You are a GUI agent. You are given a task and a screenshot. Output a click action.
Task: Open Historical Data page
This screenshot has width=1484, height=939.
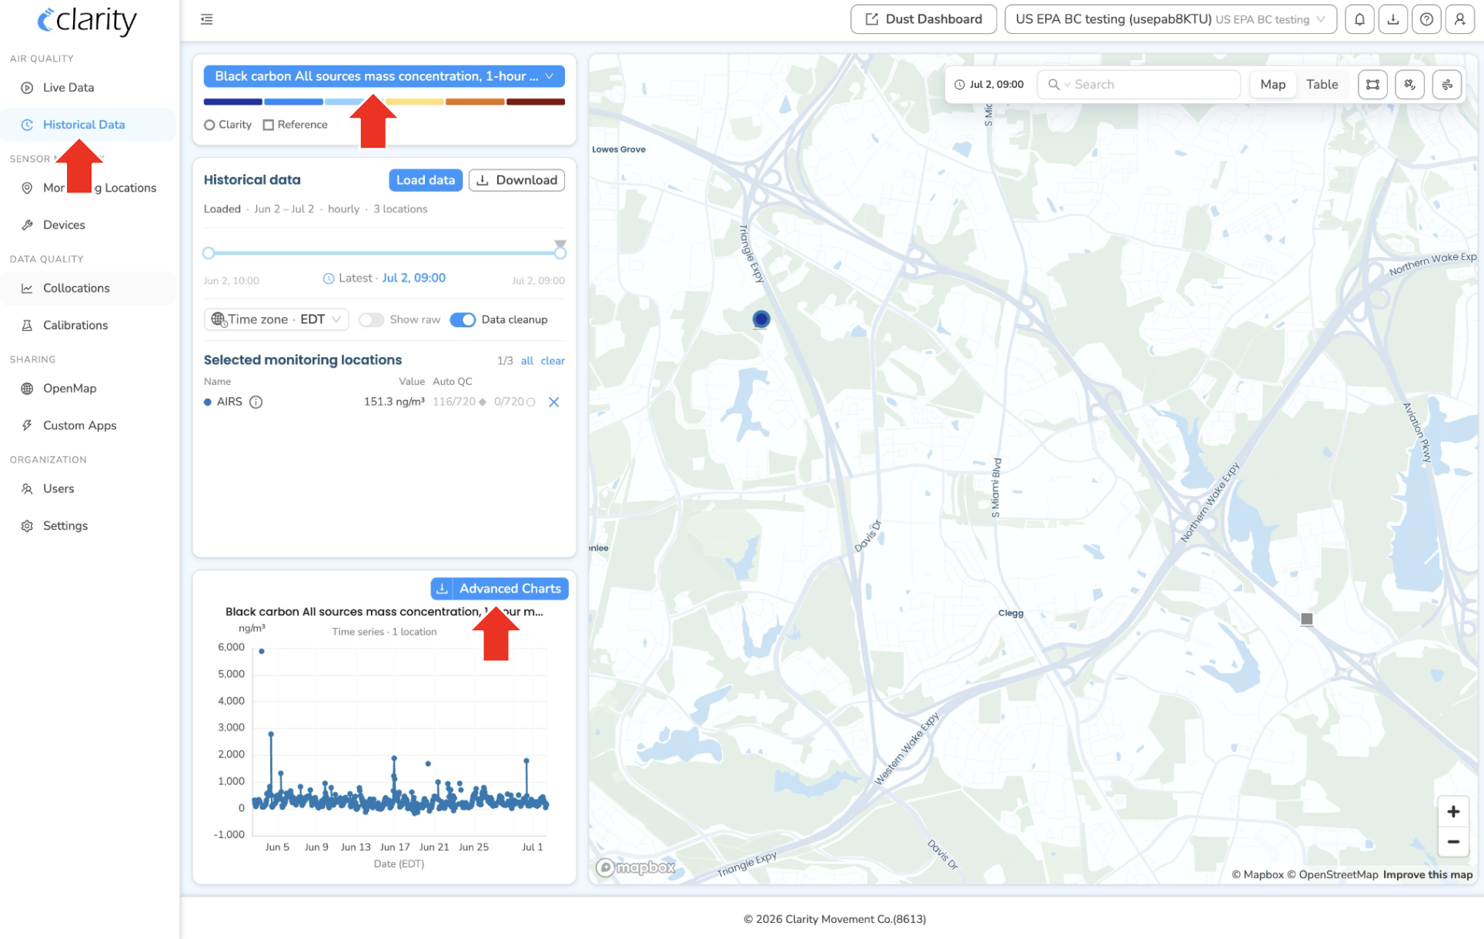pos(88,125)
